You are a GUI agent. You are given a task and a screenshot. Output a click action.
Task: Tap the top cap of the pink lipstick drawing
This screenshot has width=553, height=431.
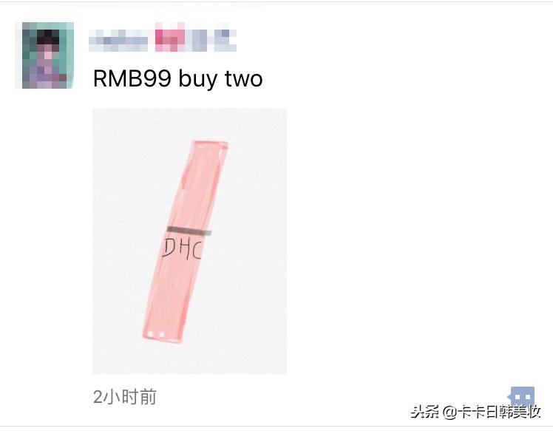[211, 145]
